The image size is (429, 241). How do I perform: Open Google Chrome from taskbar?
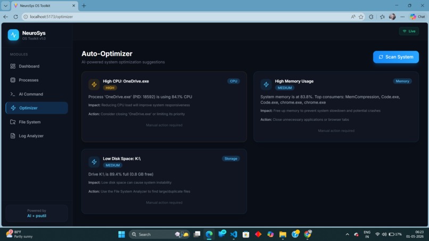coord(308,235)
